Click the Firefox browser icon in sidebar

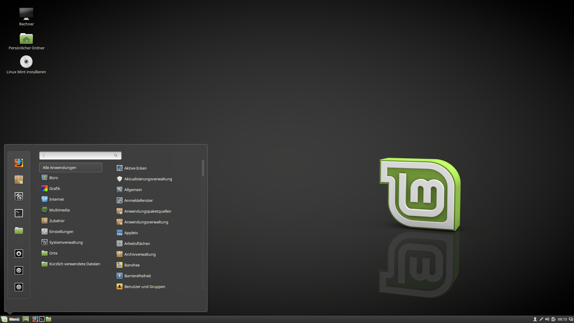click(19, 162)
